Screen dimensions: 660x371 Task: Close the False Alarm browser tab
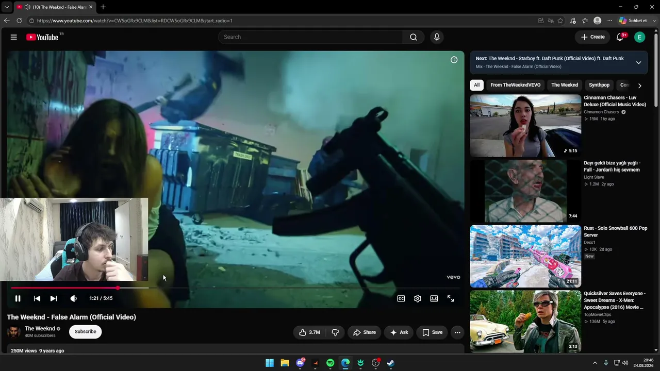point(91,7)
